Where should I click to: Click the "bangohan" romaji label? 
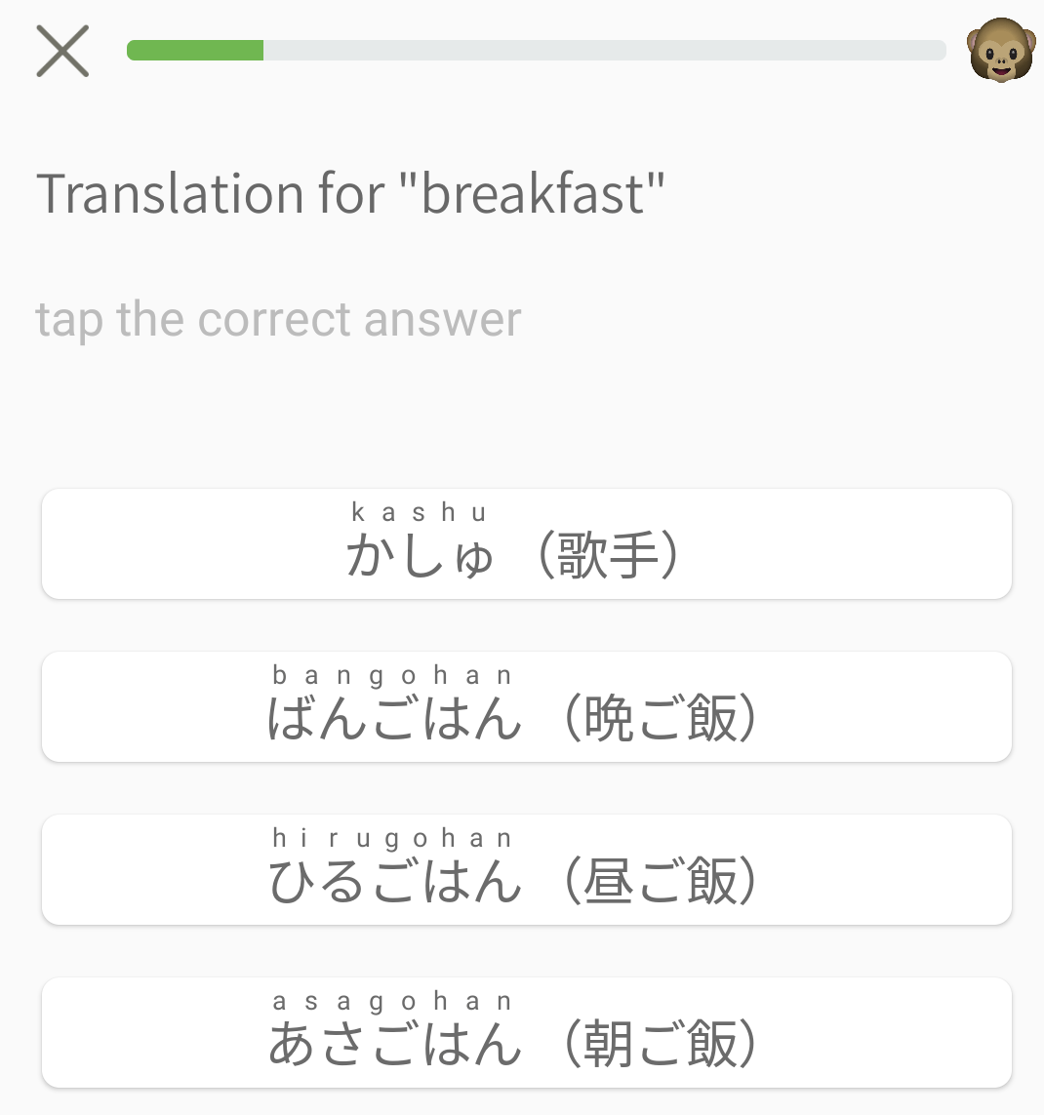click(x=392, y=675)
